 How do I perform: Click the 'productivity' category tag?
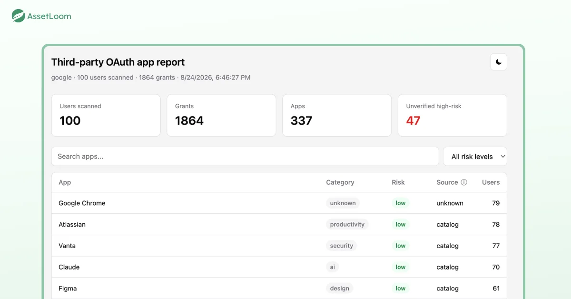[x=347, y=224]
